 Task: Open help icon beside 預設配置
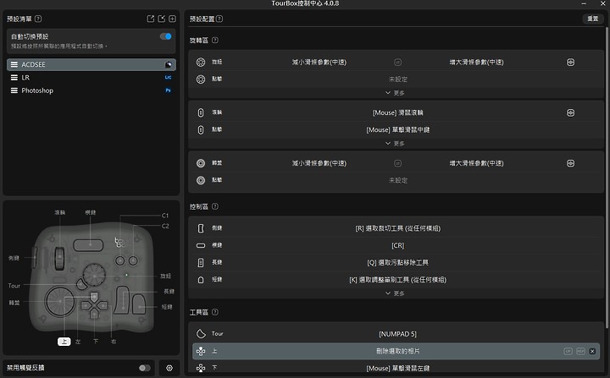[219, 19]
